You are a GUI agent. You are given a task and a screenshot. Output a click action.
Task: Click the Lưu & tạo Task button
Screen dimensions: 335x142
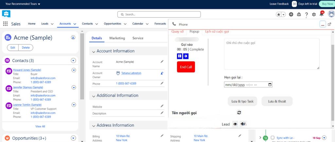[x=242, y=101]
